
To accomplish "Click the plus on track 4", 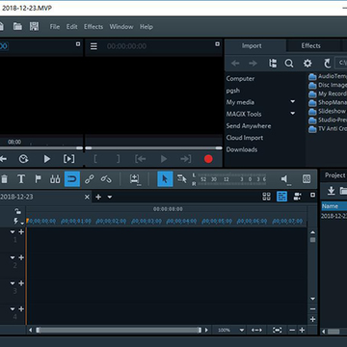I will click(x=21, y=308).
